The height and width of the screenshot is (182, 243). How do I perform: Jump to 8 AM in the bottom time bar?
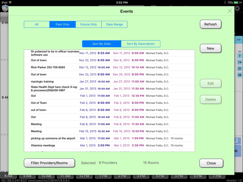[8, 176]
